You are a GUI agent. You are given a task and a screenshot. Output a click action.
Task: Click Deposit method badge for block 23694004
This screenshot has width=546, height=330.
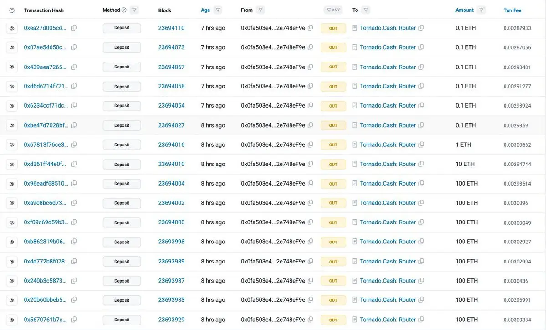122,184
